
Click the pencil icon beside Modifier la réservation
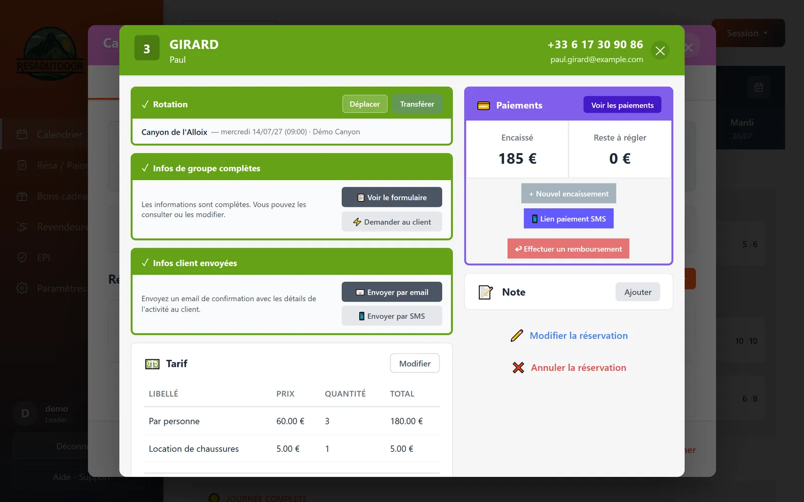[x=517, y=336]
